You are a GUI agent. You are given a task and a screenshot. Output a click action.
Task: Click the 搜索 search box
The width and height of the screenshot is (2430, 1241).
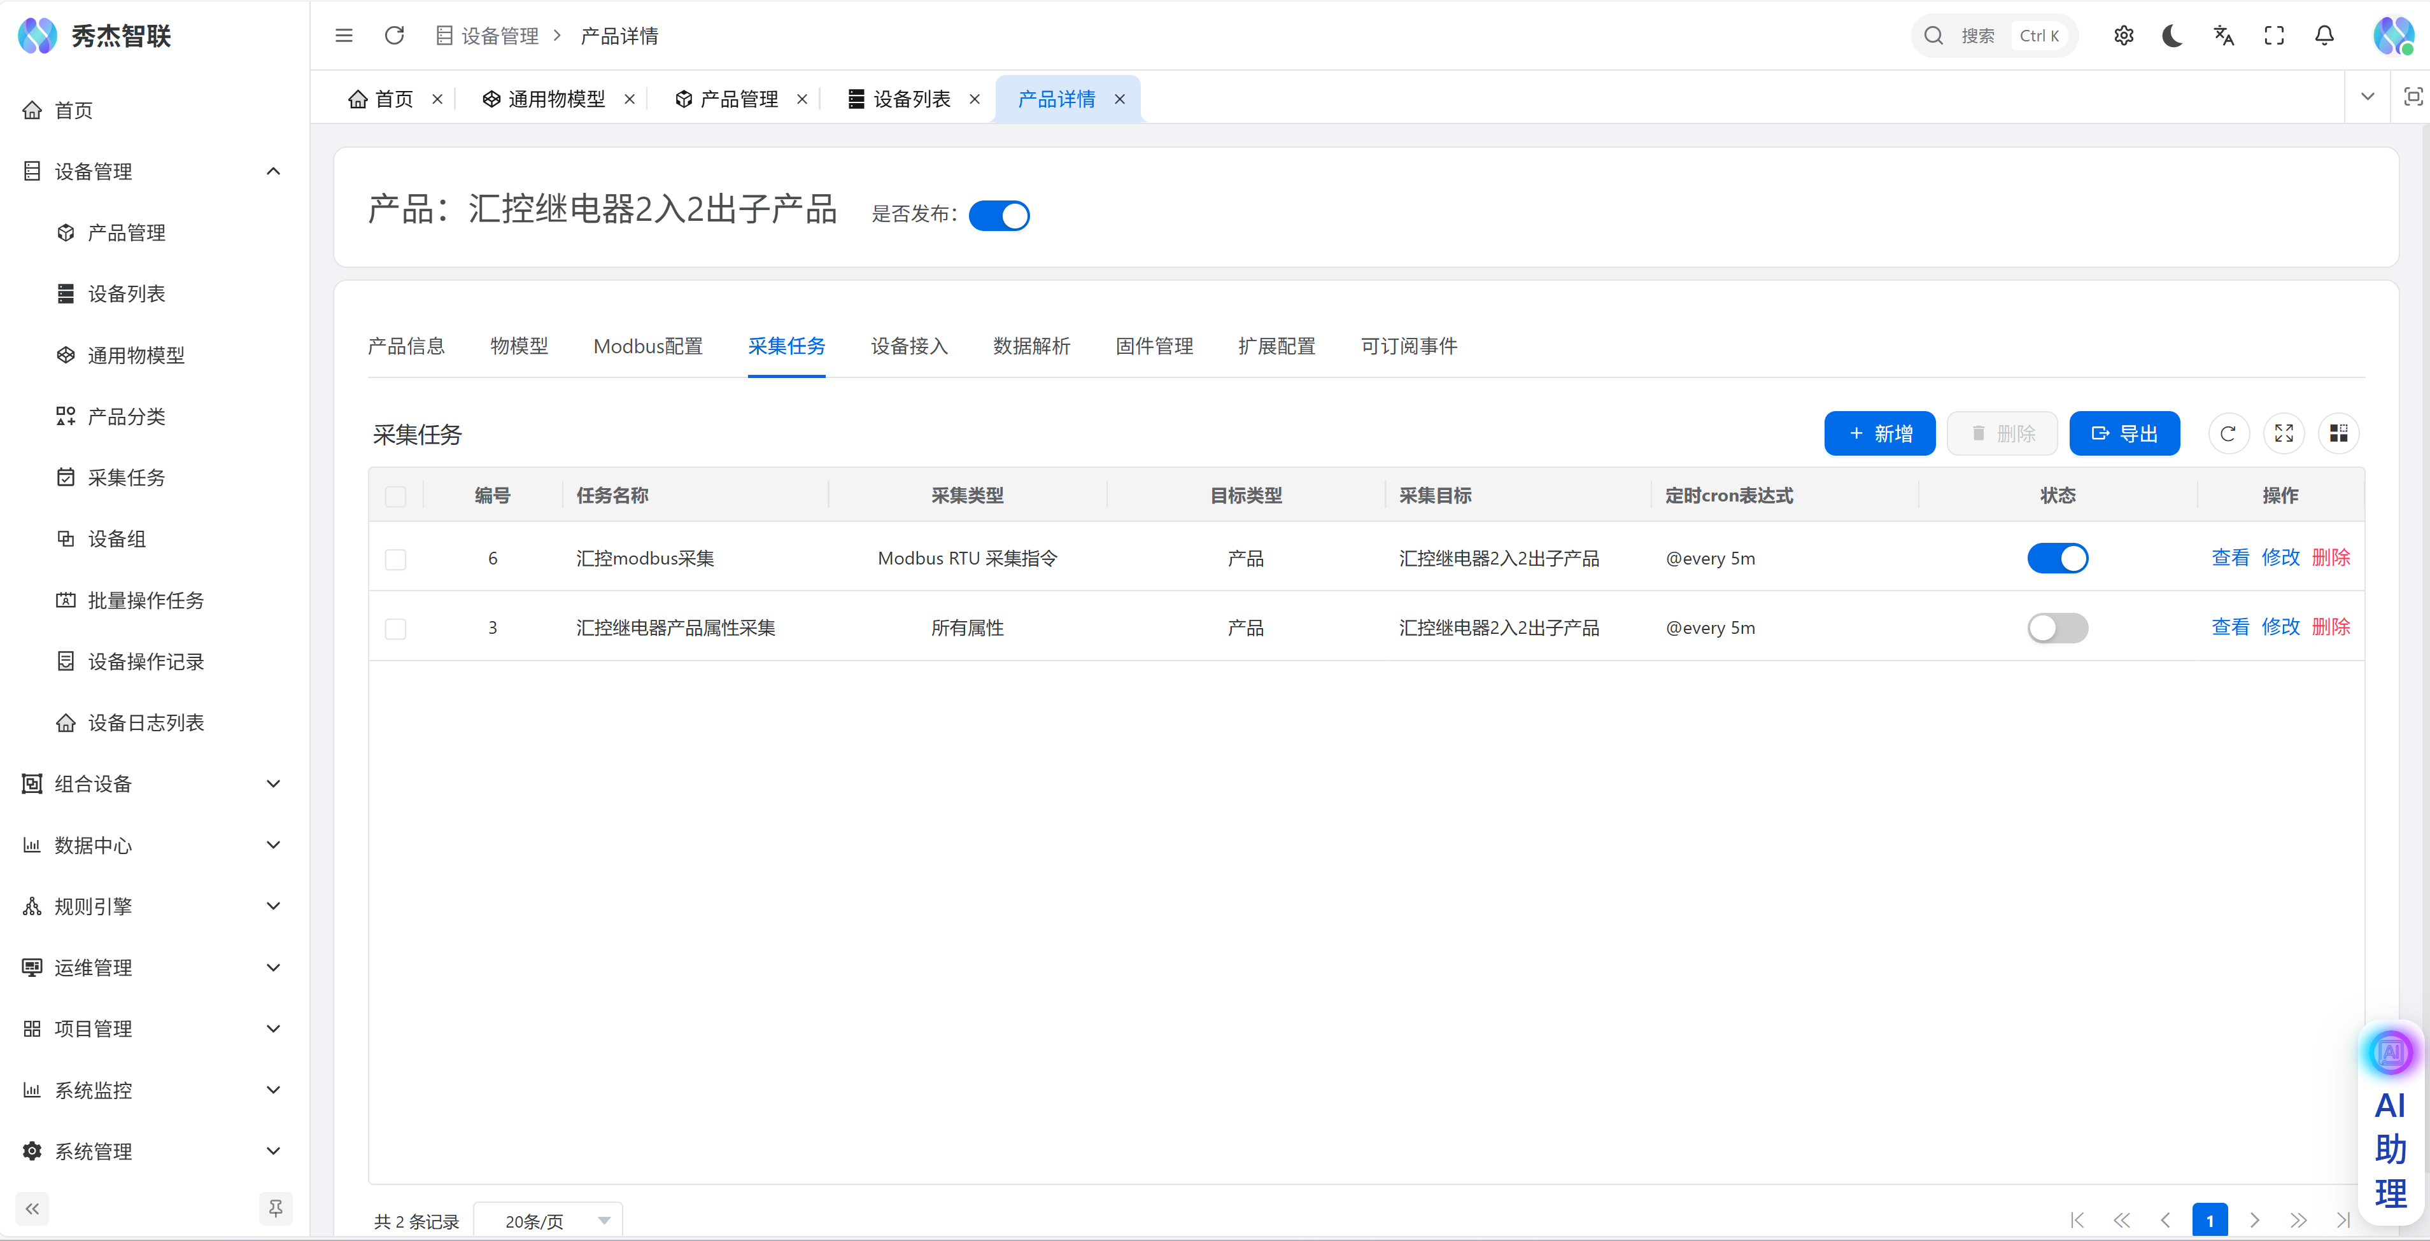point(1978,36)
